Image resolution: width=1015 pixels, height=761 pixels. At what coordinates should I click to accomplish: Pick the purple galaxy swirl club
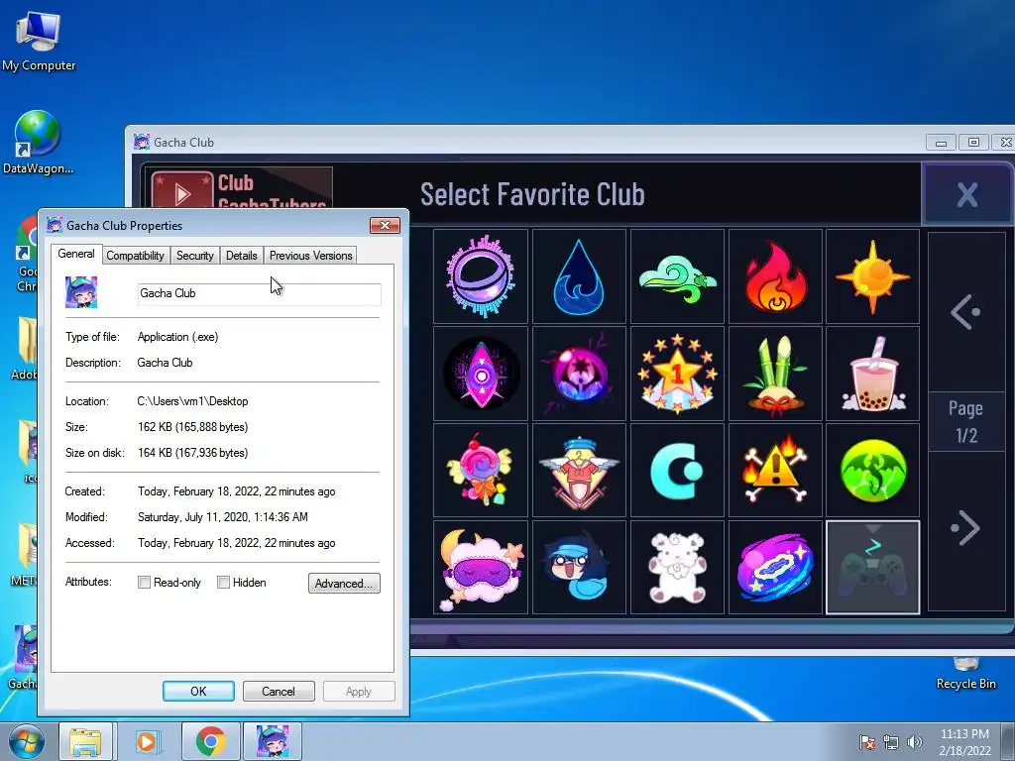click(x=775, y=568)
